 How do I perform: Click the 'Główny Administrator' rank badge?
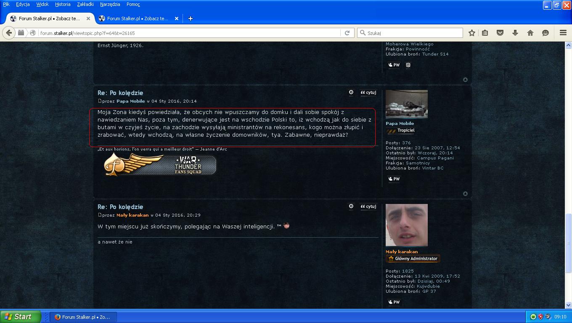coord(413,259)
